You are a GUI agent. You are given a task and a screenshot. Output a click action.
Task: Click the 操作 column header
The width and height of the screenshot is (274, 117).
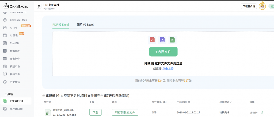click(x=252, y=102)
